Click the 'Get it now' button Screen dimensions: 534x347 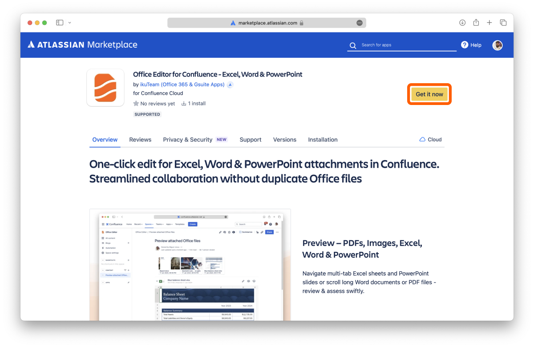[429, 94]
